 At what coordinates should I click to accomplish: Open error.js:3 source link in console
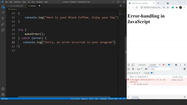click(178, 77)
